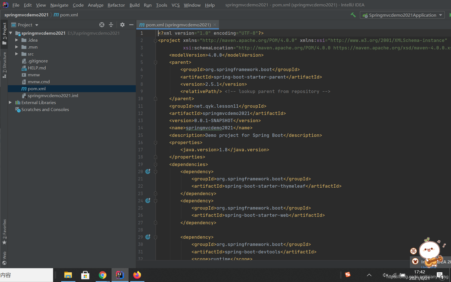The width and height of the screenshot is (451, 282).
Task: Open the Code menu
Action: pos(78,5)
